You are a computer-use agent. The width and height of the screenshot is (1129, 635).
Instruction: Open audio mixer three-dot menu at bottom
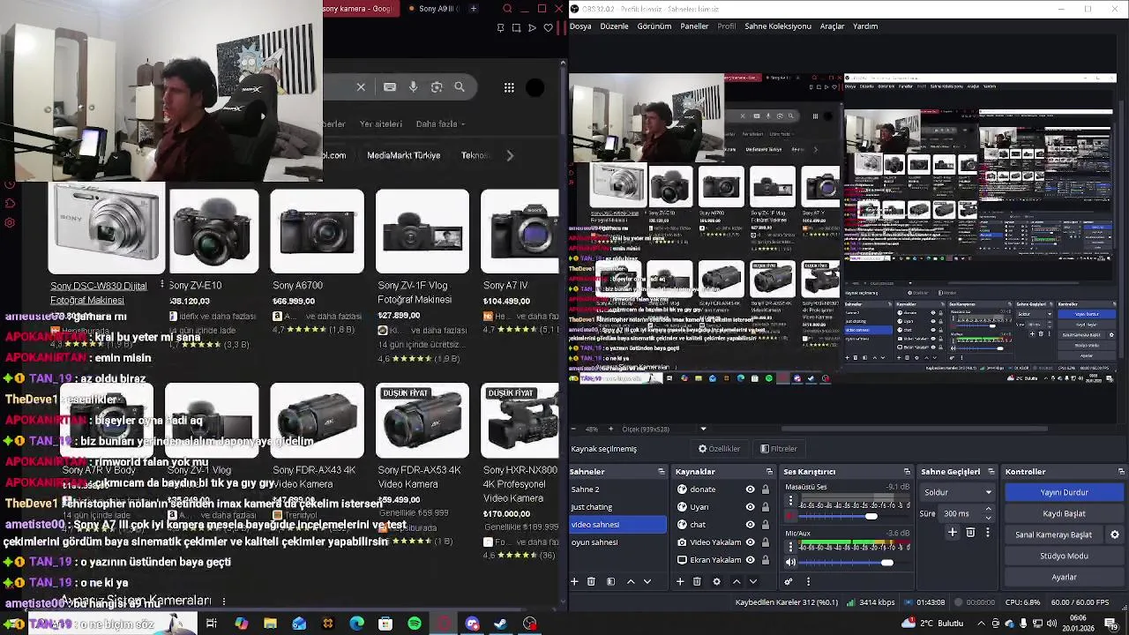pyautogui.click(x=808, y=581)
